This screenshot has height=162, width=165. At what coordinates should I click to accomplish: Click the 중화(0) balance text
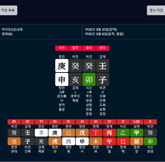click(7, 34)
